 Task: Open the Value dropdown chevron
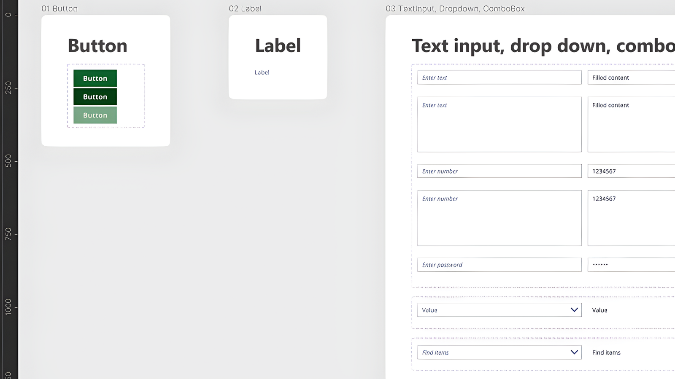(574, 310)
